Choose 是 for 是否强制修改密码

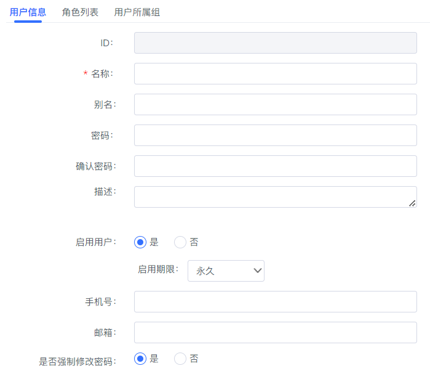(140, 359)
